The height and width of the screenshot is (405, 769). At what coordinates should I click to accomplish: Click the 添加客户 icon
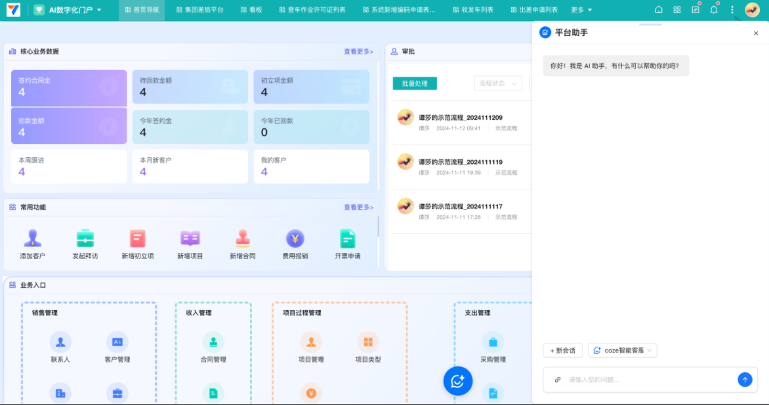pyautogui.click(x=32, y=239)
